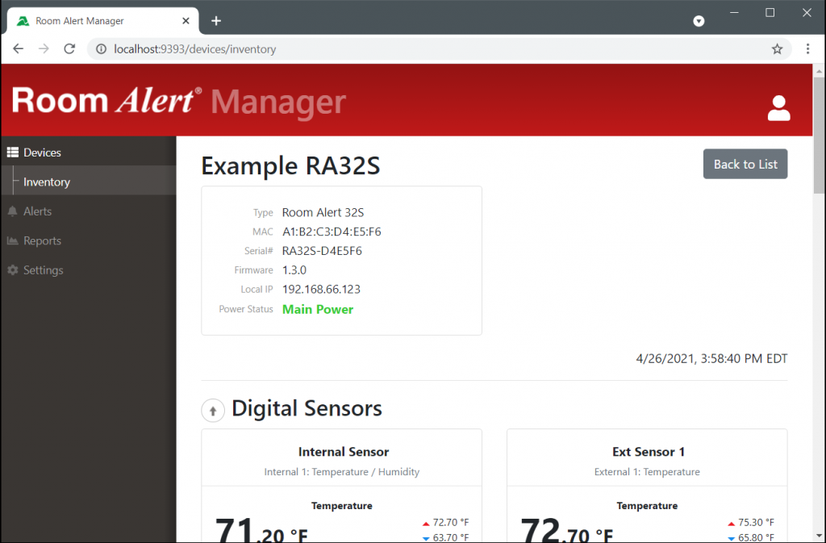The image size is (826, 543).
Task: Click the grayed forward arrow
Action: [x=44, y=48]
